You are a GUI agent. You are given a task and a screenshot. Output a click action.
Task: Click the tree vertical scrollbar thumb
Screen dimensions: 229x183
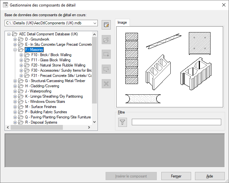click(x=94, y=70)
